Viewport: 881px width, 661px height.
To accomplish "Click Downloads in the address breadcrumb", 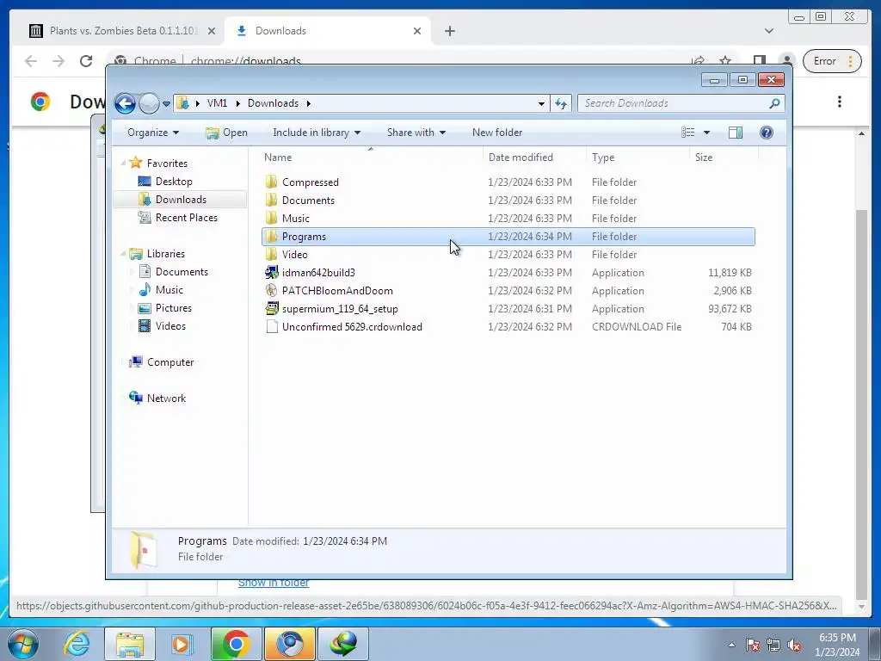I will tap(273, 103).
